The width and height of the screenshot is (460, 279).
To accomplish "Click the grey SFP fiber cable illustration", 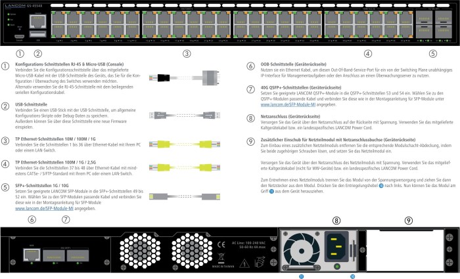I will pos(185,197).
